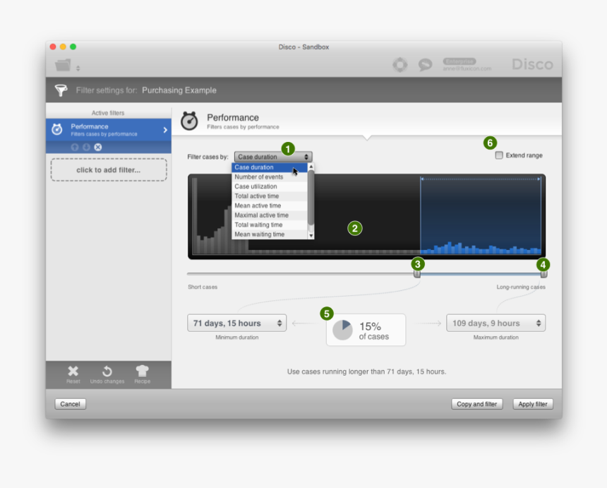Click dropdown list scroll up arrow
Image resolution: width=607 pixels, height=488 pixels.
click(x=311, y=166)
